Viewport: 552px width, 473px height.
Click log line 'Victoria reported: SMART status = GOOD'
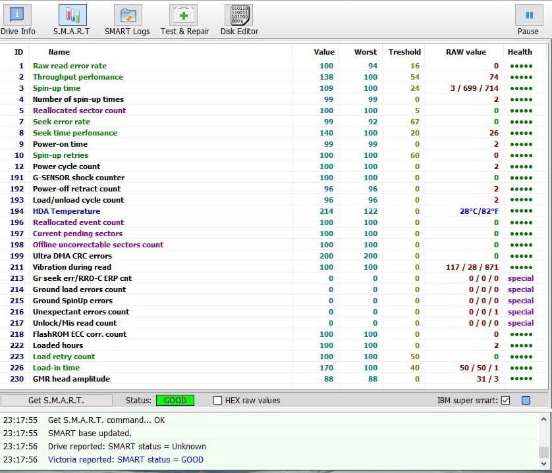(x=126, y=460)
